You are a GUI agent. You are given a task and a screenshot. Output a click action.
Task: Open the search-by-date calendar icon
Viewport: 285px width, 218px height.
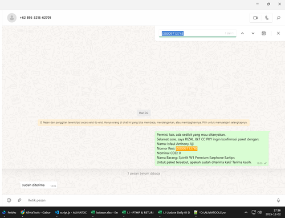pyautogui.click(x=263, y=33)
